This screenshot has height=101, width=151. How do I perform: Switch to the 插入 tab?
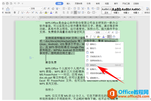68,4
